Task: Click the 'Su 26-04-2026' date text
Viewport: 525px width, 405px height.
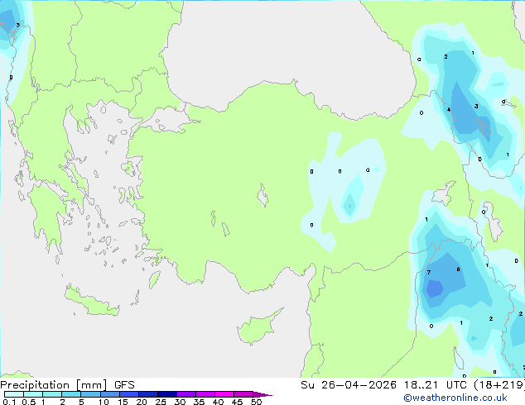Action: 349,385
